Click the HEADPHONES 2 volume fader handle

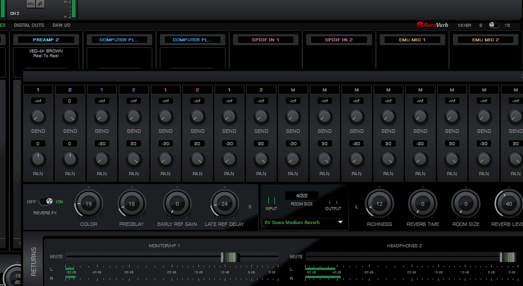pos(508,257)
